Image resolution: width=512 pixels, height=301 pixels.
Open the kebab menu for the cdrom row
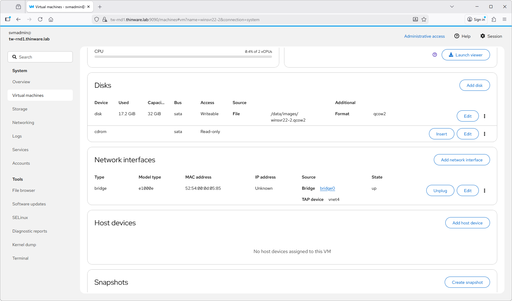point(485,134)
